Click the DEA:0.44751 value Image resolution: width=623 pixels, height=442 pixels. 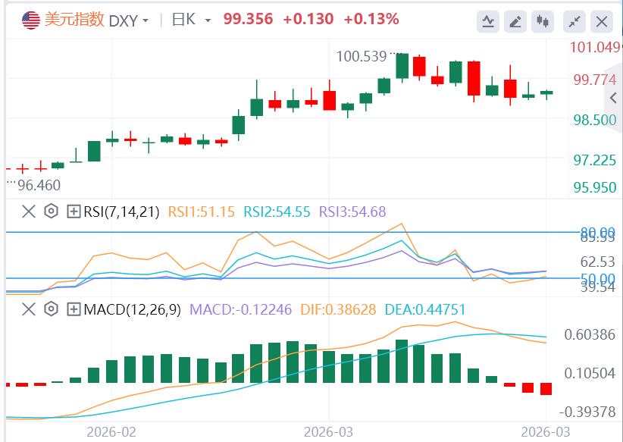[425, 309]
